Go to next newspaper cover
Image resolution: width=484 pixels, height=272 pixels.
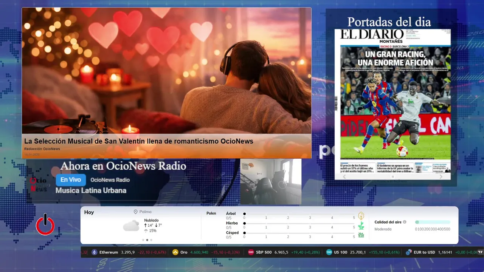point(441,176)
